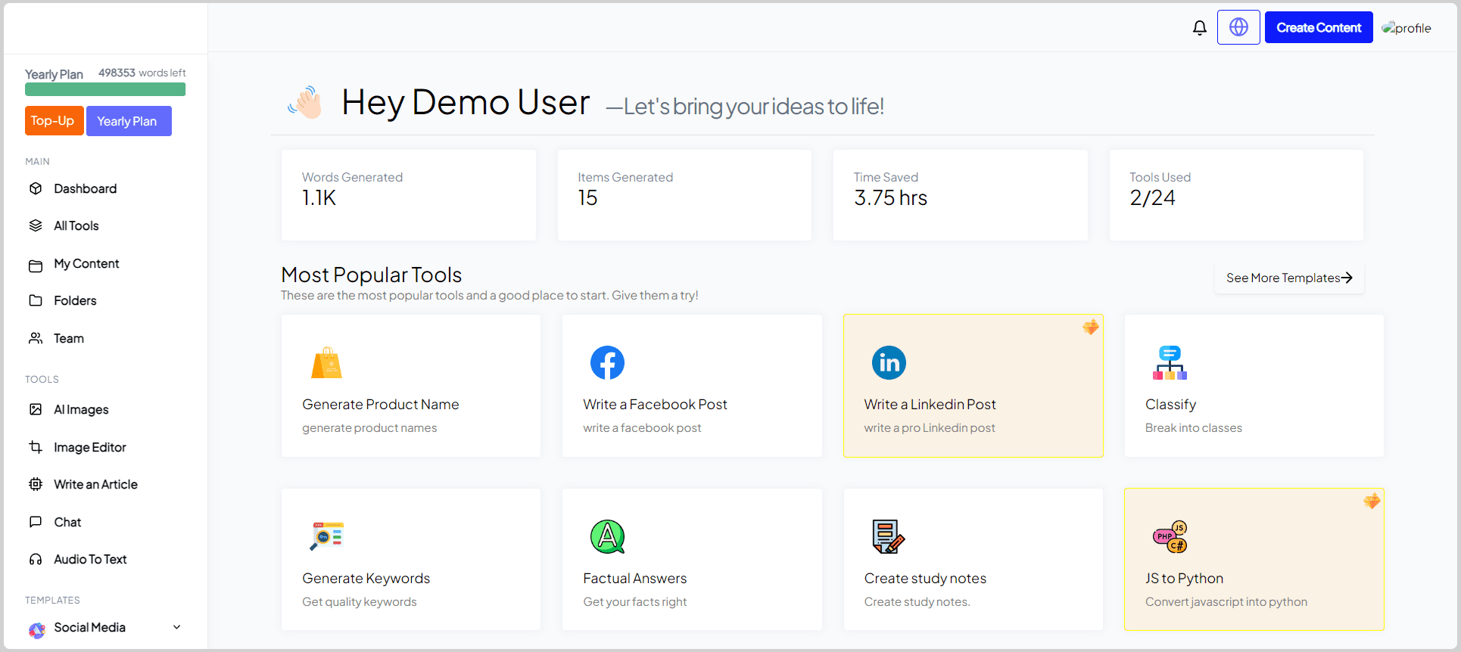
Task: Click the Generate Keywords magnifier icon
Action: [326, 536]
